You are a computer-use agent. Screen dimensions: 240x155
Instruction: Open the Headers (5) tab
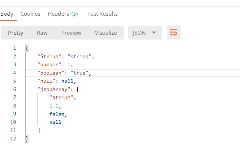63,14
